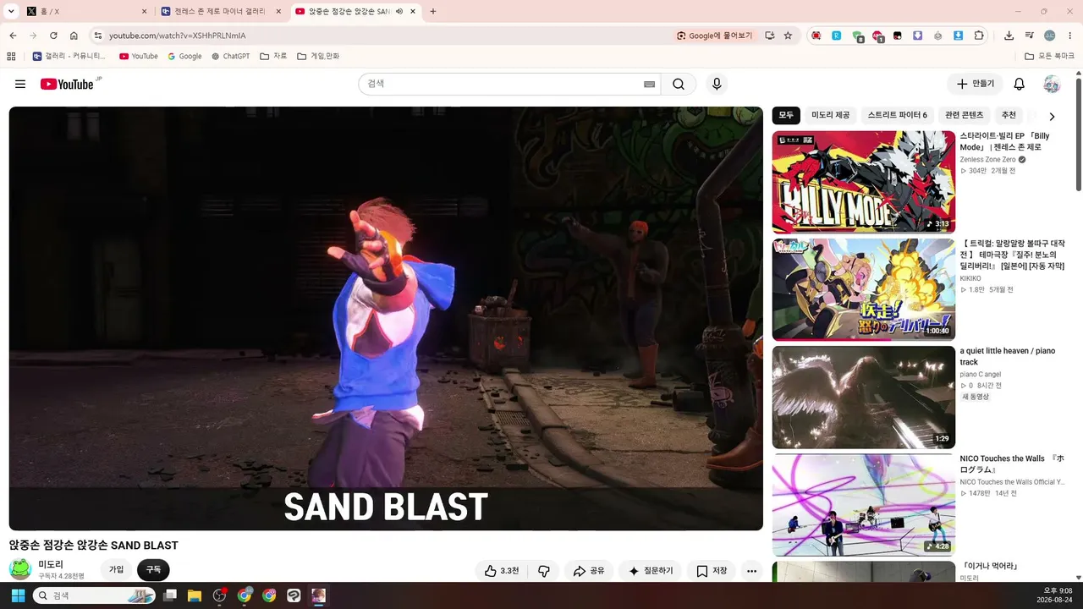This screenshot has width=1083, height=609.
Task: Reload the page
Action: (x=53, y=36)
